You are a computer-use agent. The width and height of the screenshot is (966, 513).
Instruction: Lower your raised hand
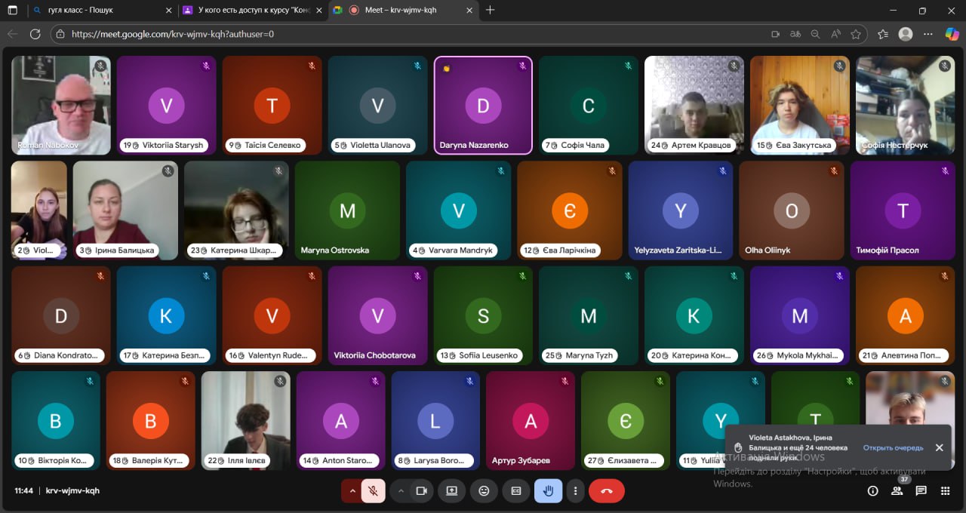[548, 490]
